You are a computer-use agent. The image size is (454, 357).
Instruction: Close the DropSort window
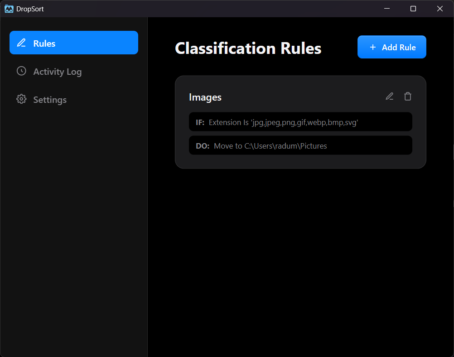[440, 9]
